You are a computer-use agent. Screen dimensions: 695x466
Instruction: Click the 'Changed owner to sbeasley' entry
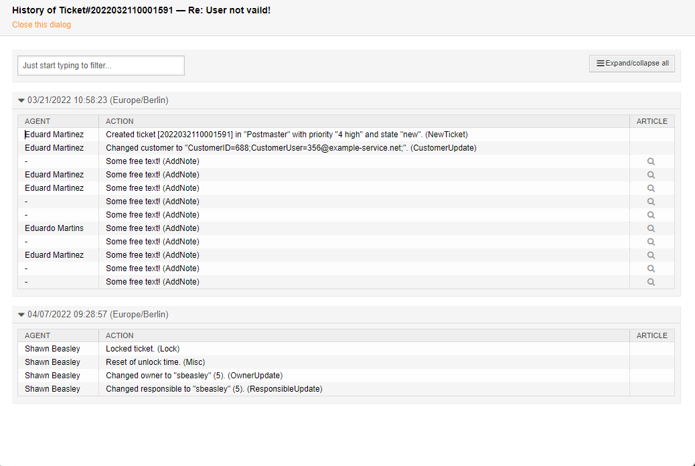pyautogui.click(x=194, y=376)
